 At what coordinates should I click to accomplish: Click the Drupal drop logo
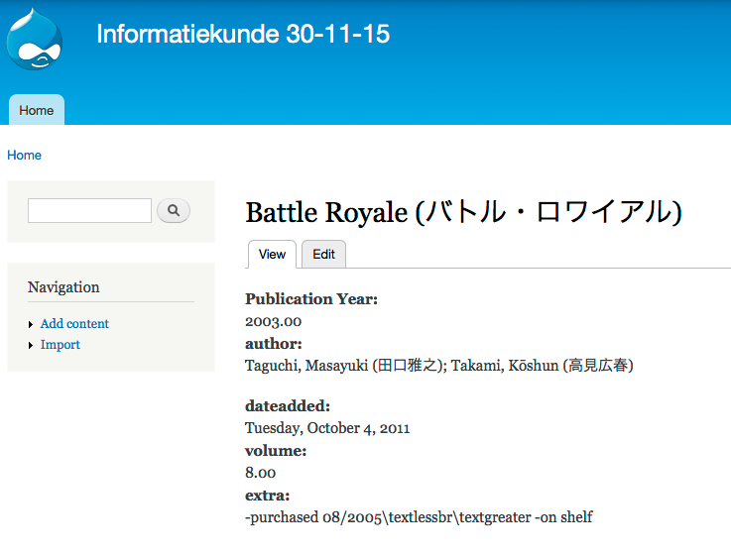[x=35, y=40]
